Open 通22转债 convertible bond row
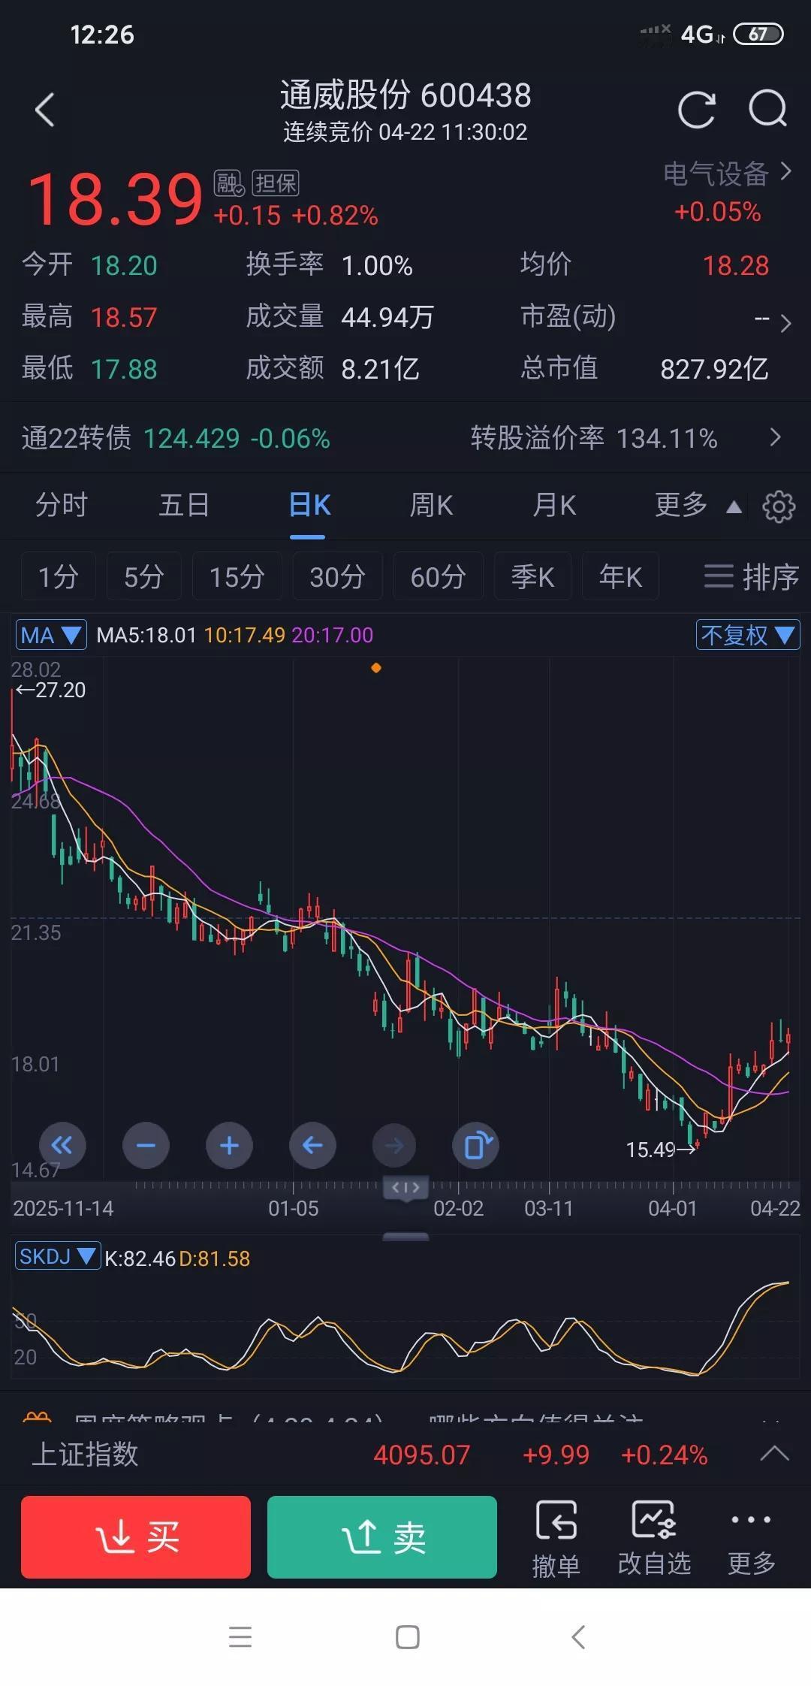The image size is (811, 1686). (405, 437)
